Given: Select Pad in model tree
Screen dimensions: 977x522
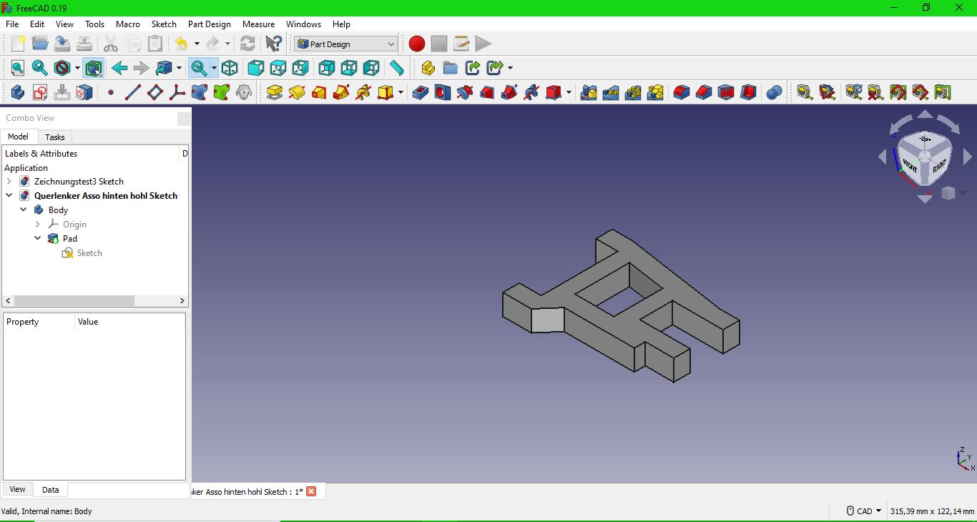Looking at the screenshot, I should tap(70, 239).
